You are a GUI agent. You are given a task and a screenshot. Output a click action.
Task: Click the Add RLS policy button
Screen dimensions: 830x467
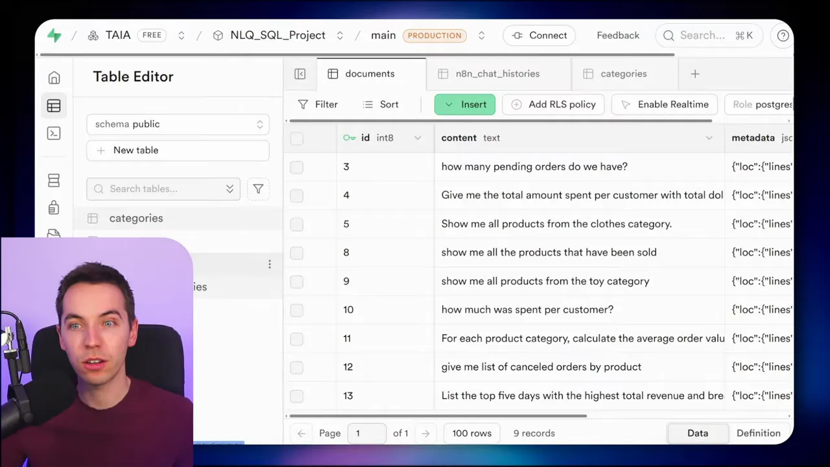553,104
